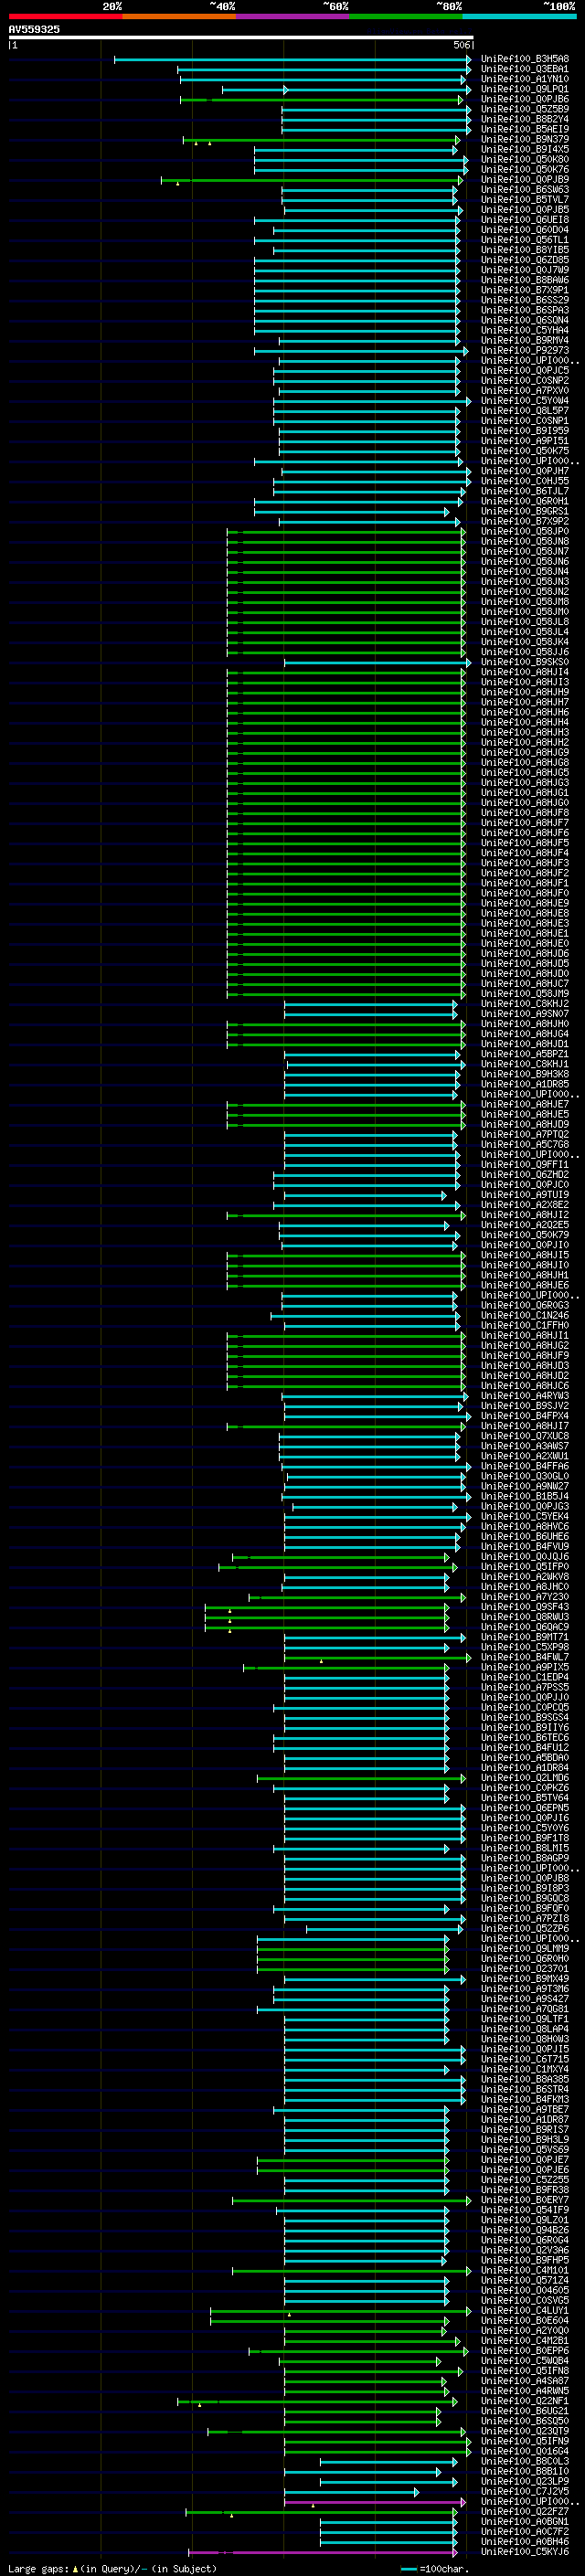Open UniRef100_B4FWL7 hit label

tap(525, 1657)
